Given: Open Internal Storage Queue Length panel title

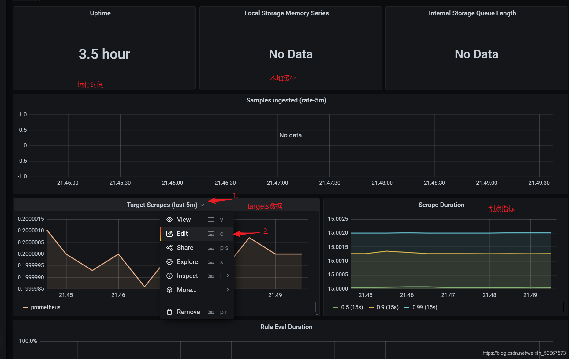Looking at the screenshot, I should click(472, 13).
